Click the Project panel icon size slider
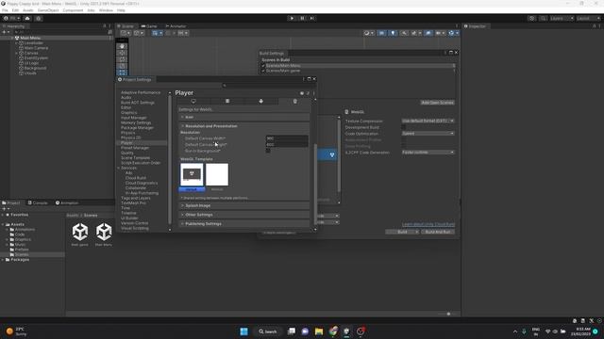Image resolution: width=604 pixels, height=339 pixels. [448, 314]
